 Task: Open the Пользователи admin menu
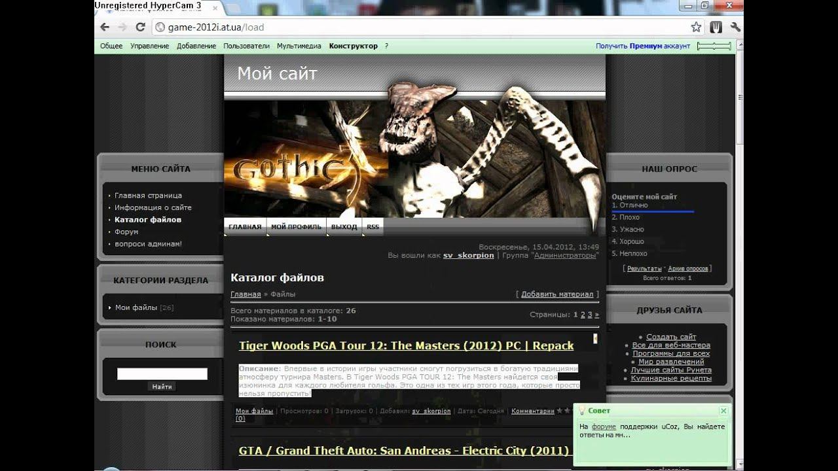click(246, 46)
